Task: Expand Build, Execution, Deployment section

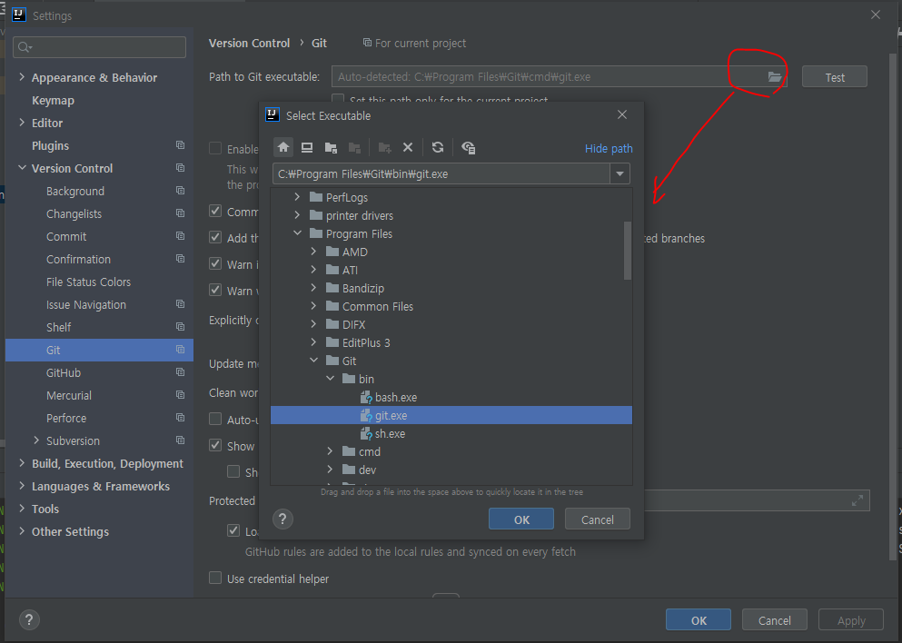Action: (x=22, y=463)
